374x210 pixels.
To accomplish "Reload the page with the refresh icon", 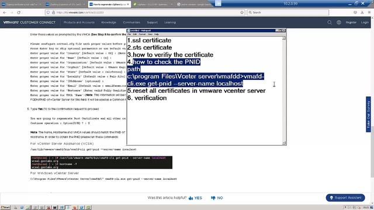I will click(x=19, y=12).
